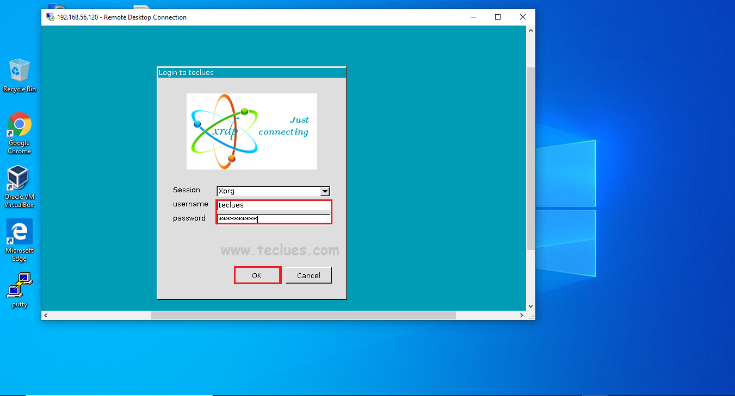Screen dimensions: 735x396
Task: Click the up arrow of the vertical scrollbar
Action: (530, 30)
